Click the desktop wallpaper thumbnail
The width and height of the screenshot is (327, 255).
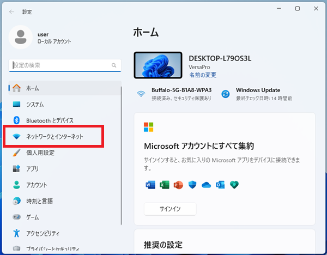coord(158,65)
